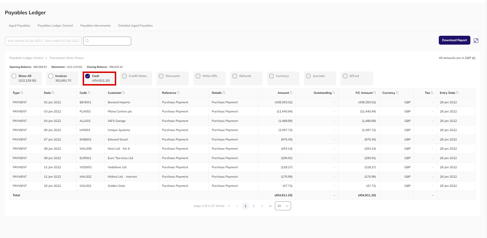This screenshot has height=238, width=487.
Task: Click customer Vodafone Ltd.
Action: (117, 167)
